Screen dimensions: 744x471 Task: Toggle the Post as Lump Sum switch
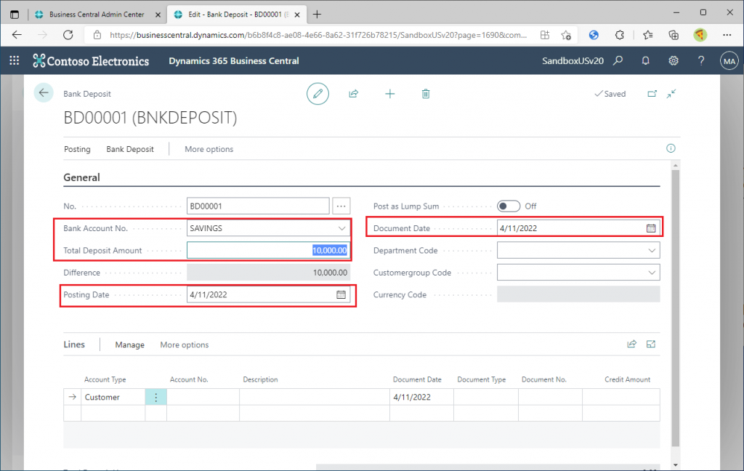click(508, 206)
